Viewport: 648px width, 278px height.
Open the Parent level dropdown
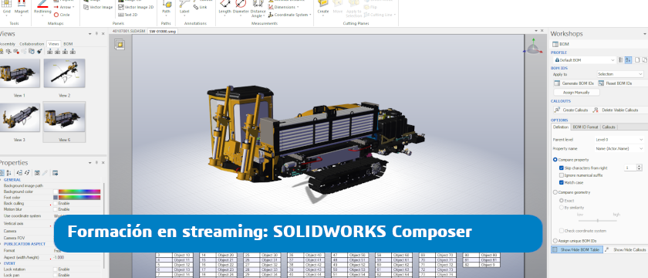[619, 140]
